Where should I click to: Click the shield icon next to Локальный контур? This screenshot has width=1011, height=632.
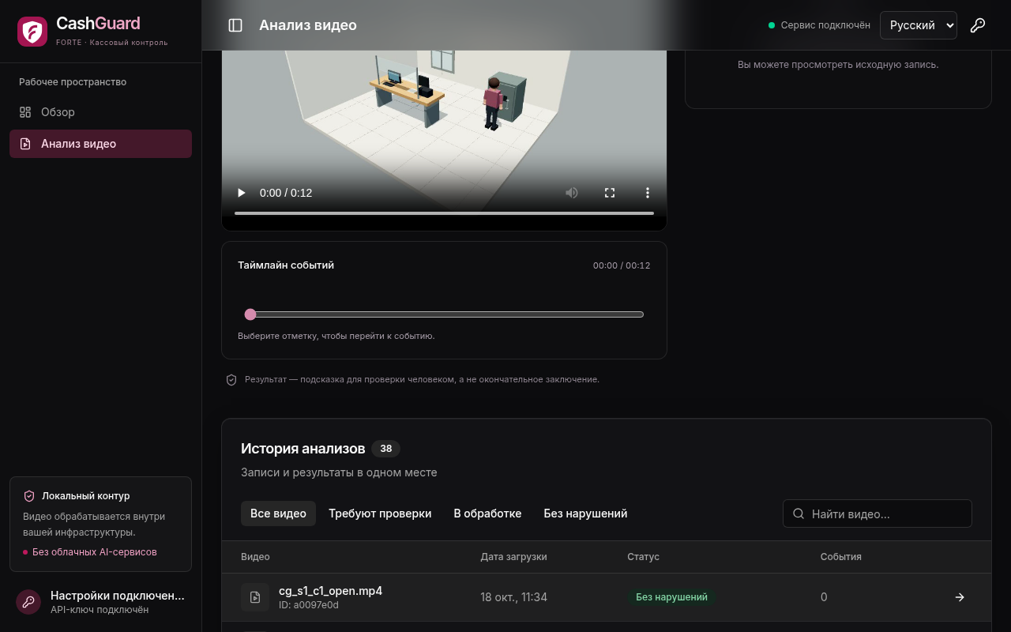coord(29,496)
